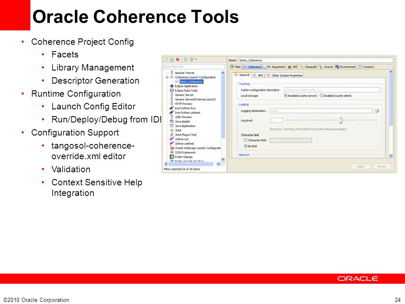Switch to the JRE tab
The width and height of the screenshot is (405, 304).
coord(293,67)
